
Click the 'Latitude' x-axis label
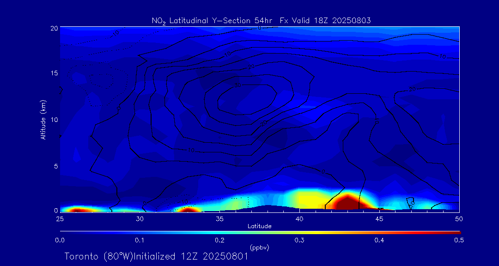[259, 226]
